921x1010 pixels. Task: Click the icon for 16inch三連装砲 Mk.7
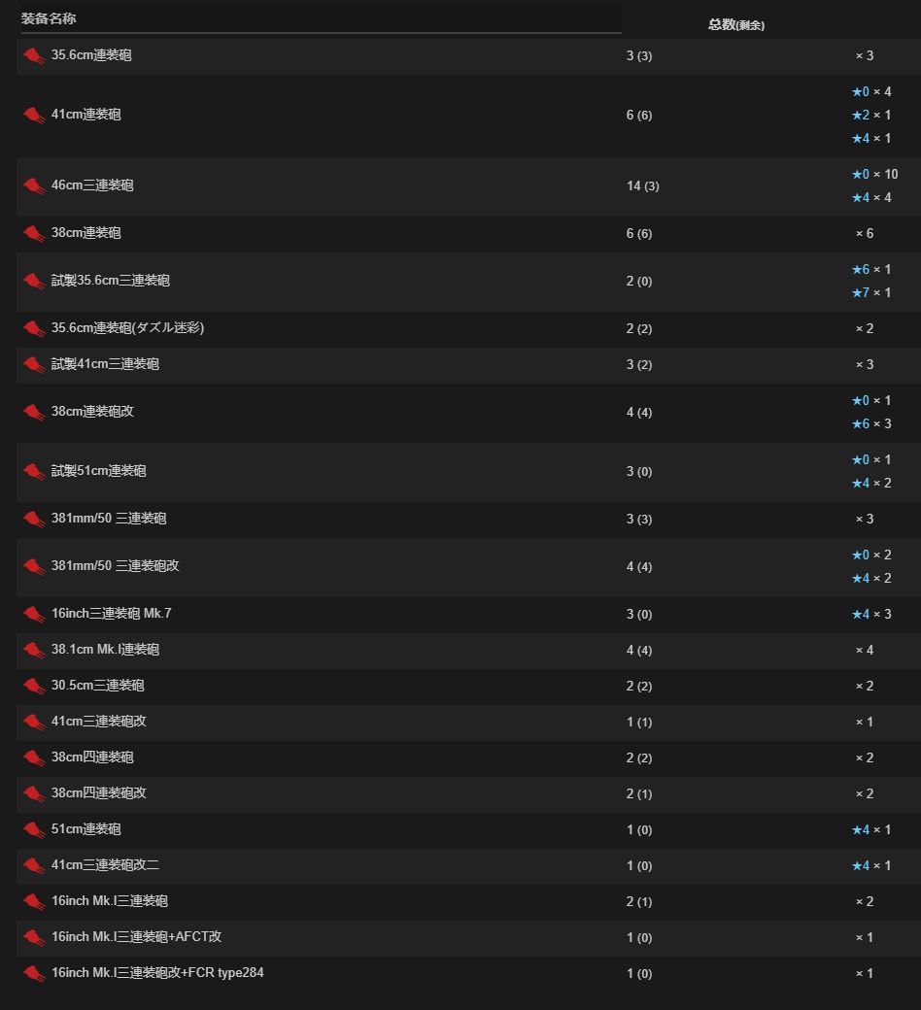pos(34,615)
